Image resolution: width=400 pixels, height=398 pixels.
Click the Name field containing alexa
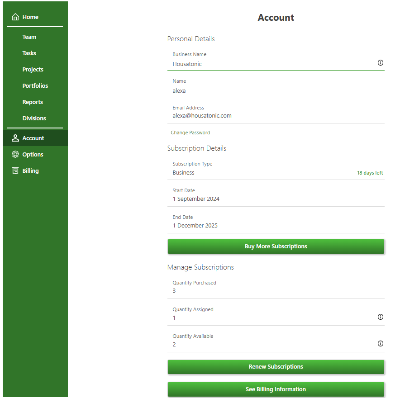coord(271,91)
